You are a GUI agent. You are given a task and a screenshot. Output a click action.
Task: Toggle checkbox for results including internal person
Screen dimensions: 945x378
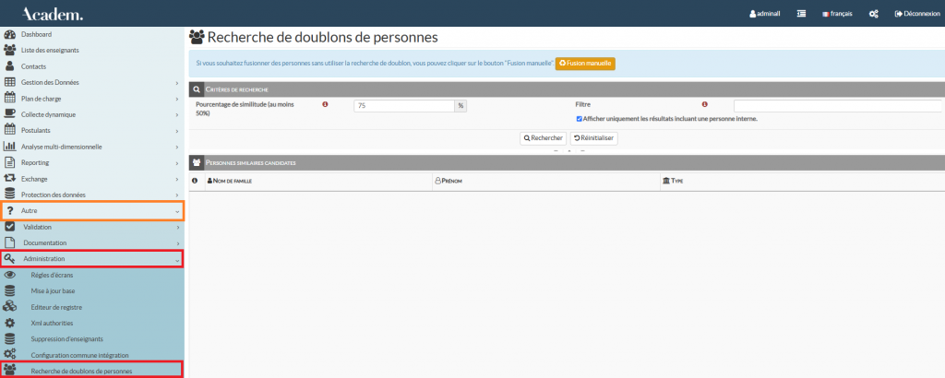pyautogui.click(x=579, y=119)
